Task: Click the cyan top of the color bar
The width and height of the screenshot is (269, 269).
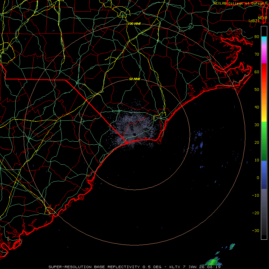Action: 264,39
